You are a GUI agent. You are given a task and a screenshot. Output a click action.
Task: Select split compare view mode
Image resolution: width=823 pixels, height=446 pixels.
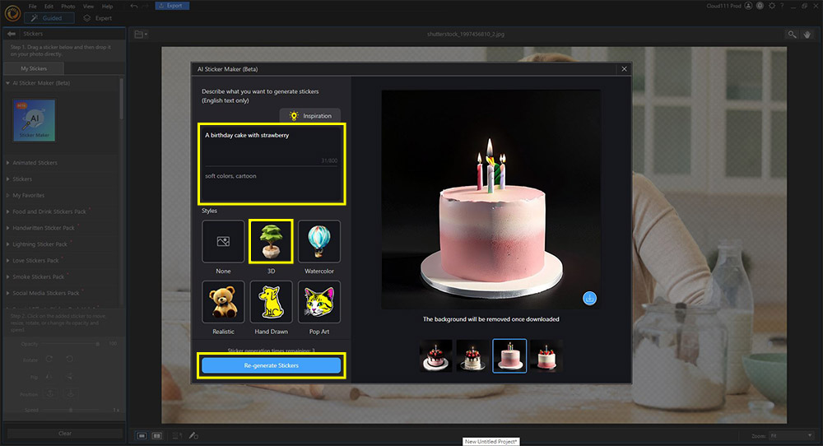tap(156, 435)
